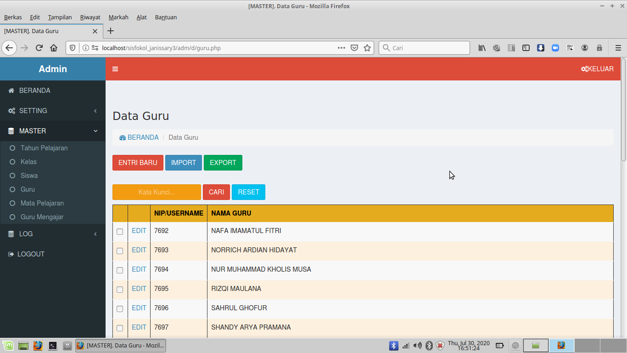
Task: Click the EXPORT button
Action: coord(223,163)
